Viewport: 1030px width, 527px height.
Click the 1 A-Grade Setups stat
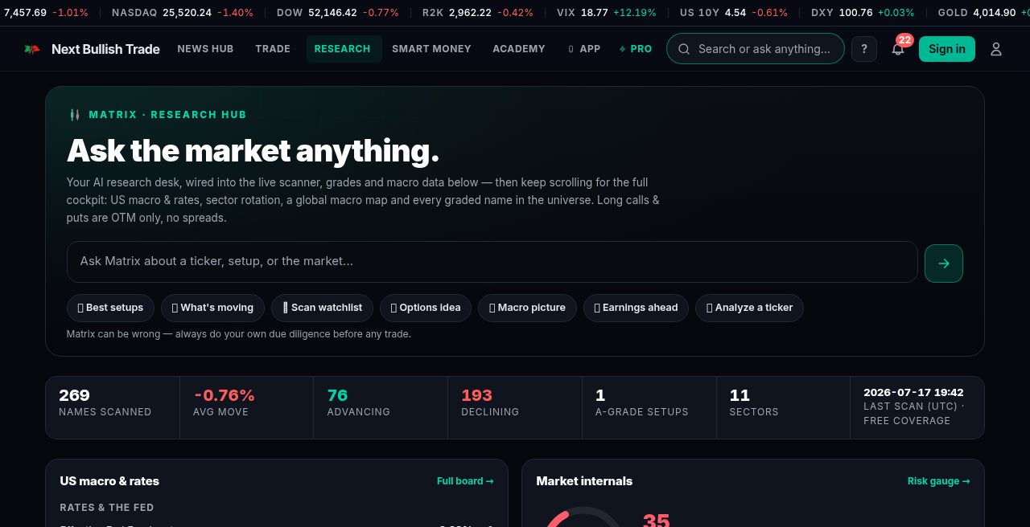(649, 407)
